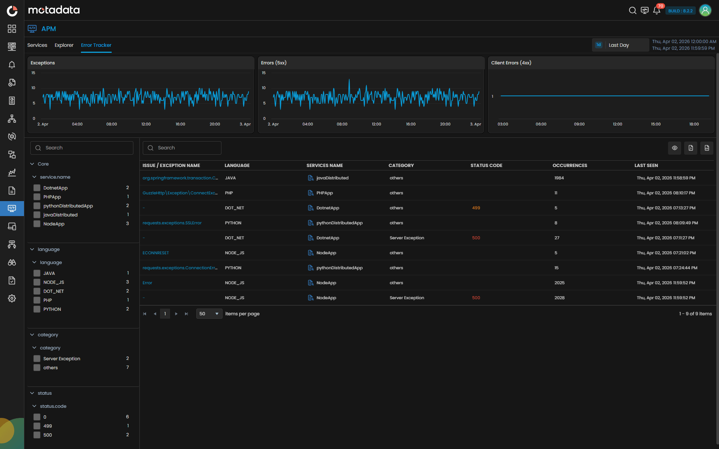
Task: Check the DotnetApp service filter
Action: [37, 188]
